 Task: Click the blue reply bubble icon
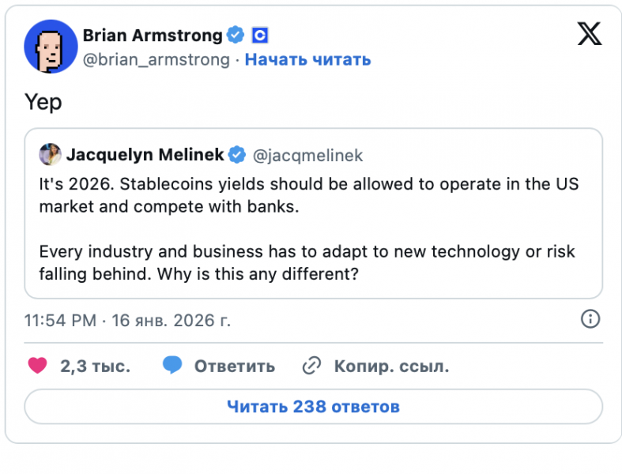[172, 365]
